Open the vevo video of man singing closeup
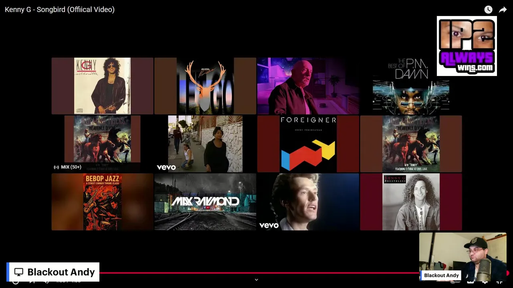This screenshot has height=288, width=513. click(308, 202)
